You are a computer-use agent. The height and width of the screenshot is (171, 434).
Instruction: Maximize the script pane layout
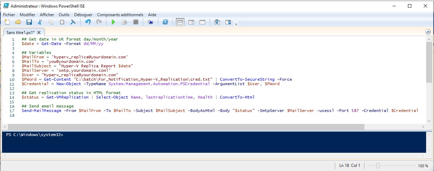coord(202,22)
